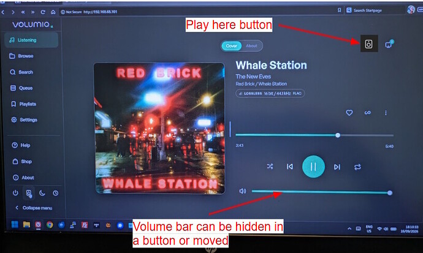Switch to the About tab

pyautogui.click(x=251, y=46)
